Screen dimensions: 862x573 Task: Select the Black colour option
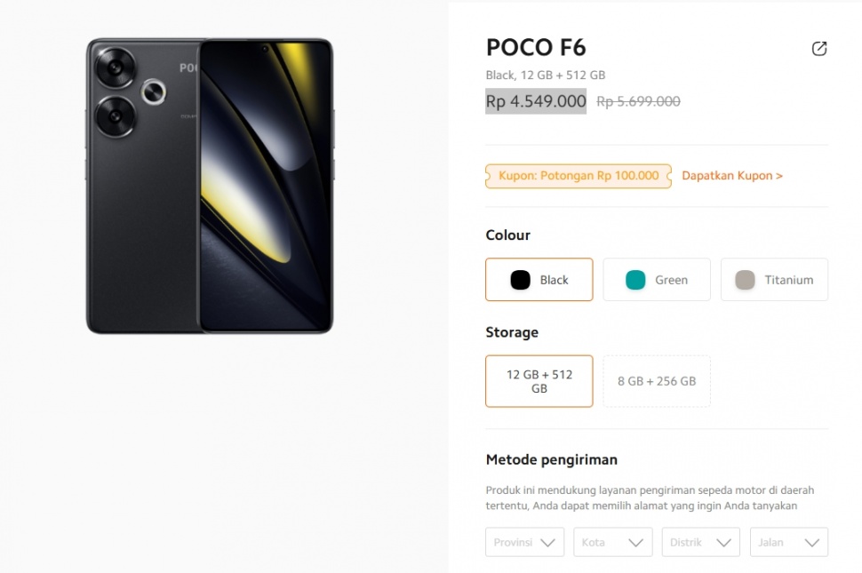click(x=539, y=280)
